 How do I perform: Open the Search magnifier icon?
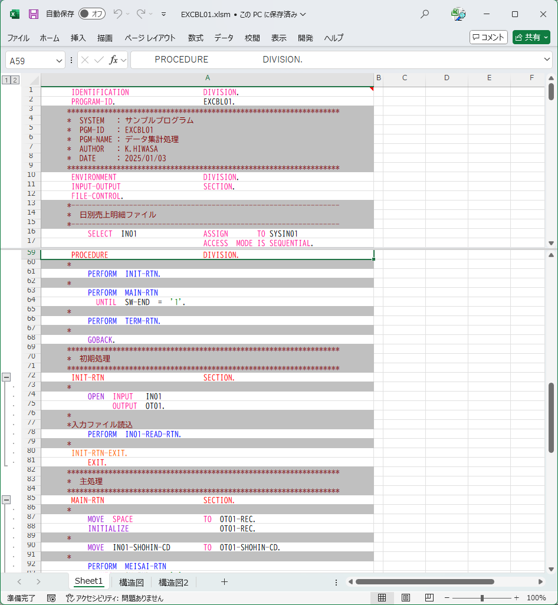click(425, 14)
